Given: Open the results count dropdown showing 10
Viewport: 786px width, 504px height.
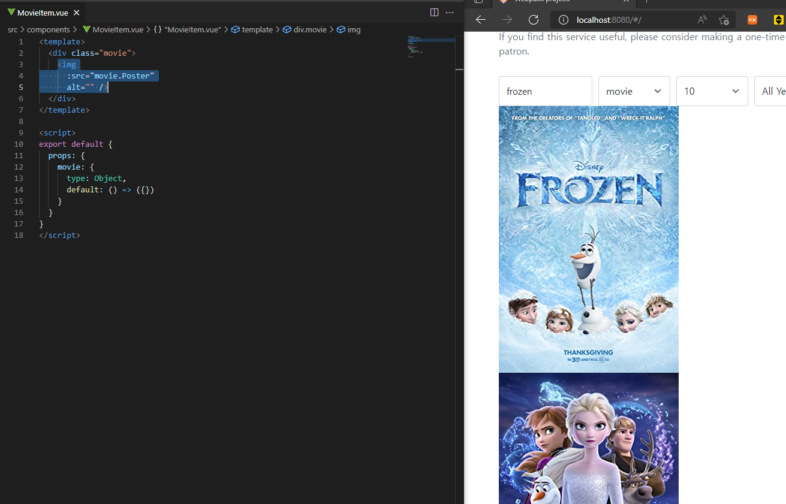Looking at the screenshot, I should [x=712, y=91].
